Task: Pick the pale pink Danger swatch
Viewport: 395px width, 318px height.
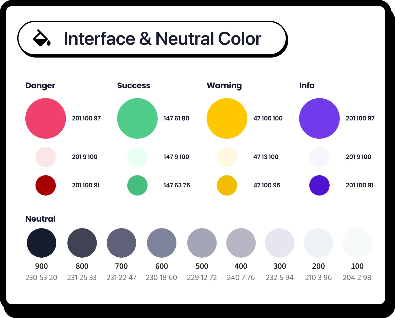Action: click(x=46, y=157)
